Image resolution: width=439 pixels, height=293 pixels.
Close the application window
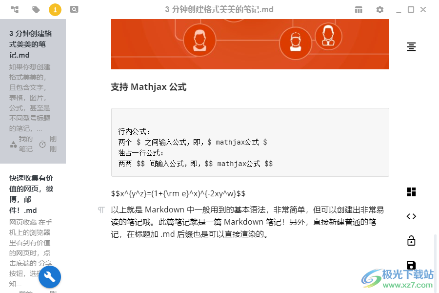[x=423, y=10]
